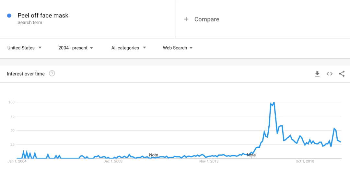Edit the Peel off face mask search term
The height and width of the screenshot is (184, 350).
click(43, 16)
